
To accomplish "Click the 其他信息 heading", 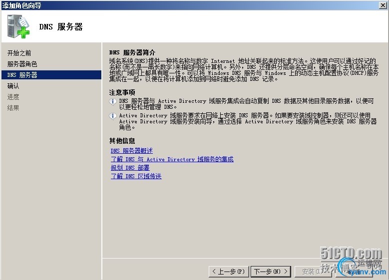I will (x=122, y=141).
